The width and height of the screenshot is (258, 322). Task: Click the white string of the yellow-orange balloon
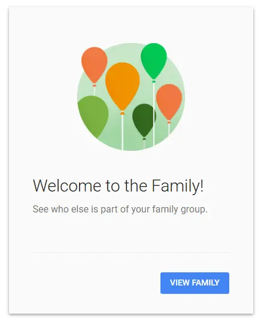click(x=123, y=132)
